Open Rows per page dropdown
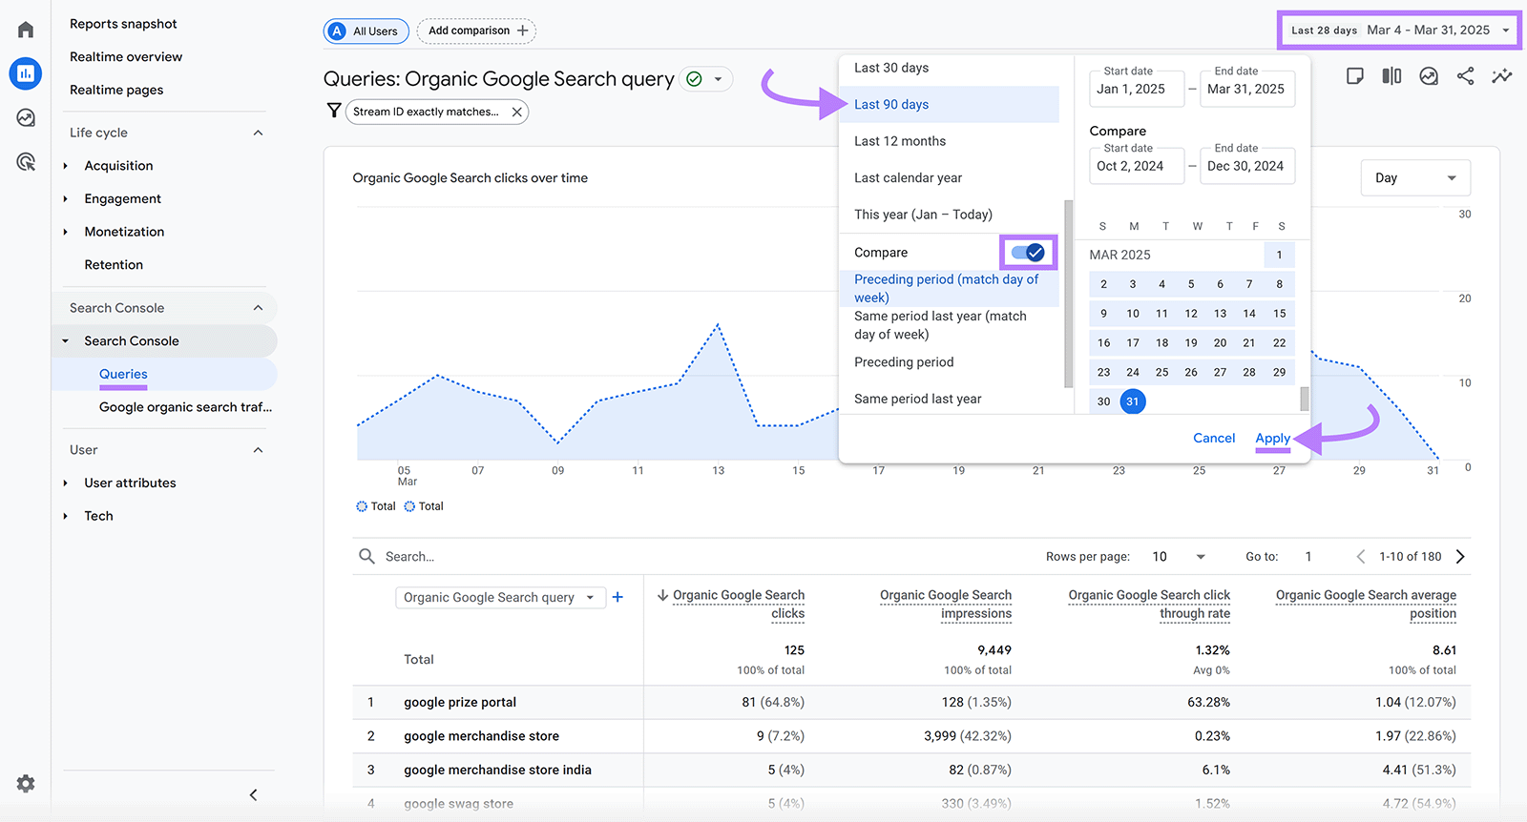 point(1179,557)
